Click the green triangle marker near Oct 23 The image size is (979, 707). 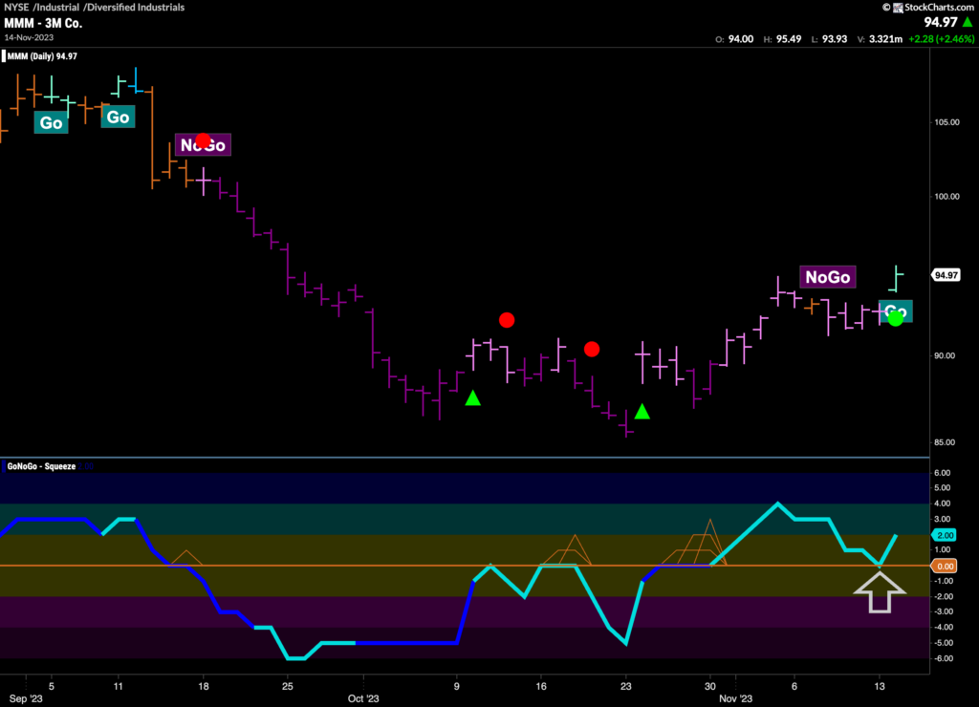click(x=642, y=412)
